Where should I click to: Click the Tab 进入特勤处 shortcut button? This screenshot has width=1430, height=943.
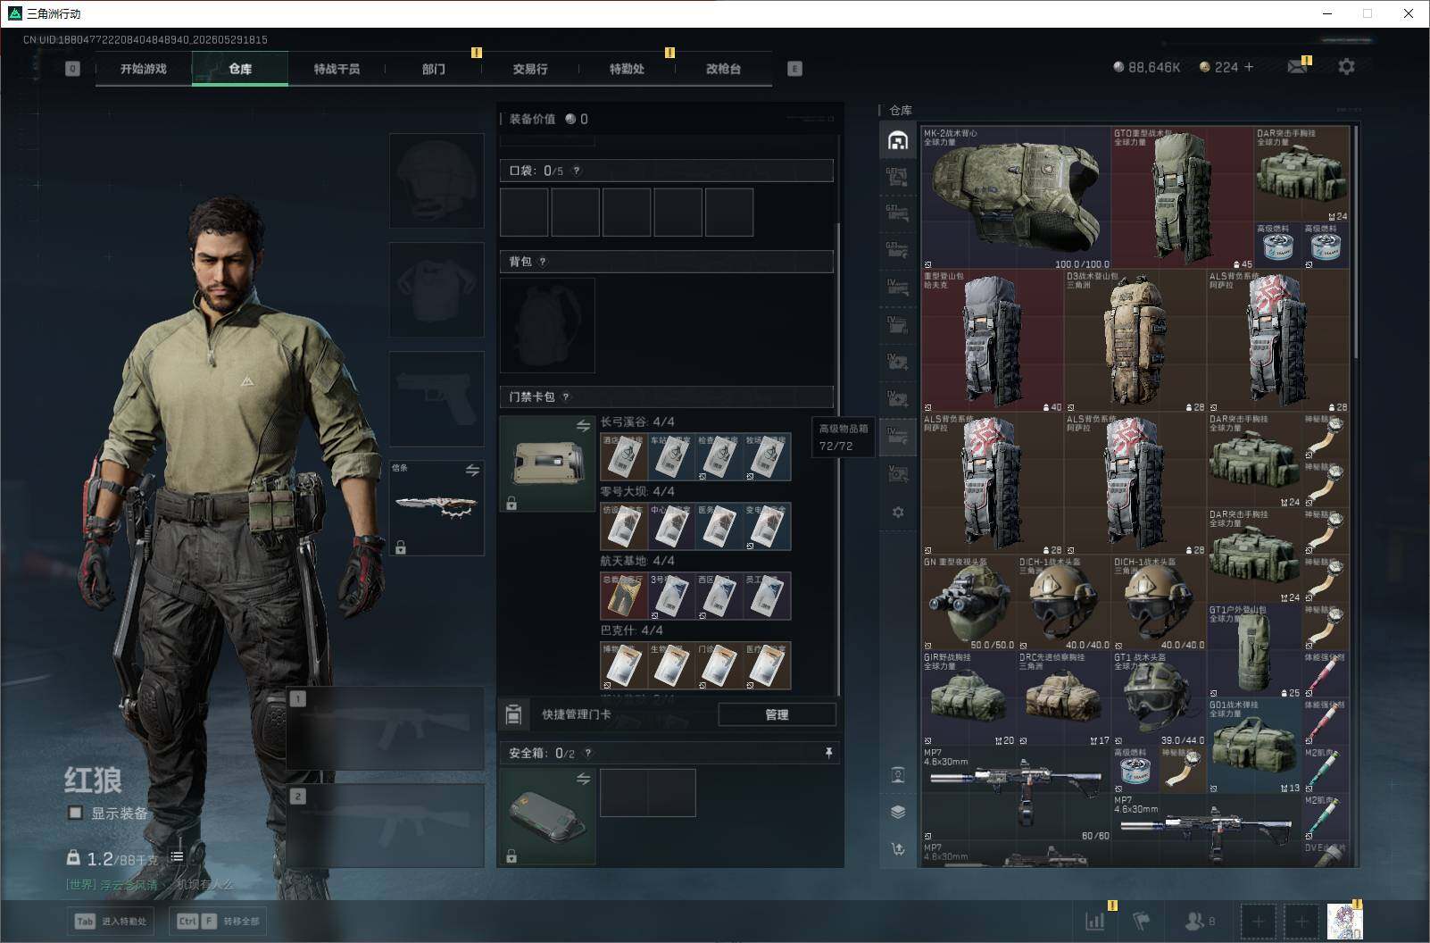pos(111,921)
